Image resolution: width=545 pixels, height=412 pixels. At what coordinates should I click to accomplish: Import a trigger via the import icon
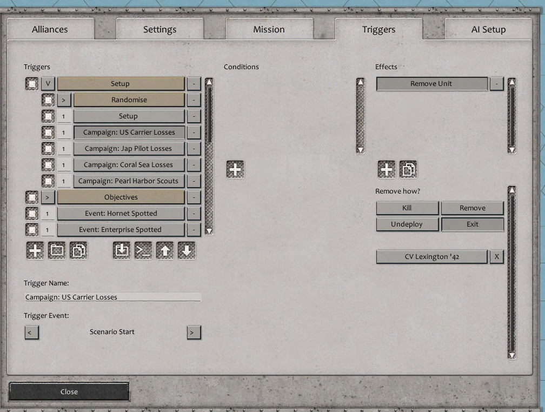pos(121,250)
